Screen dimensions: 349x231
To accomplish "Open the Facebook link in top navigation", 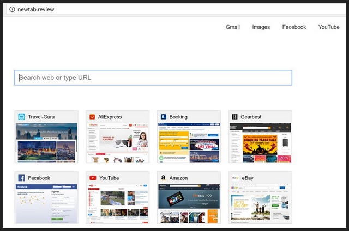I will coord(294,27).
